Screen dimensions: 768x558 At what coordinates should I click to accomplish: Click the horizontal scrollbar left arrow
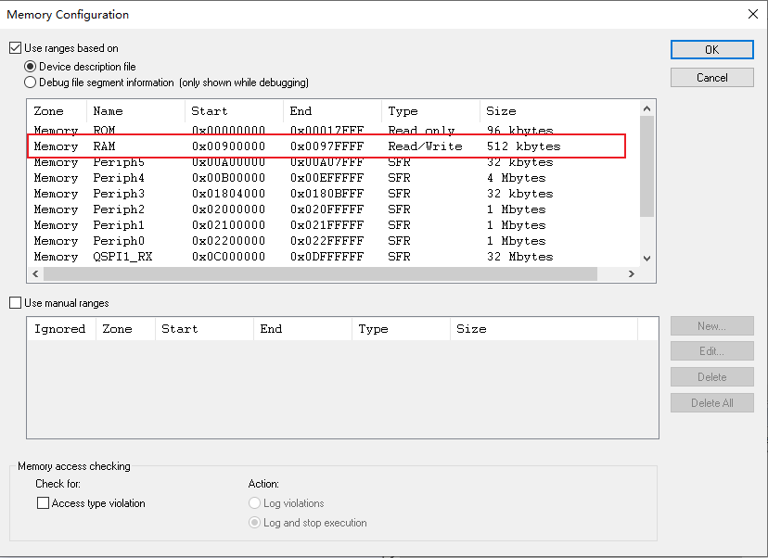coord(36,274)
